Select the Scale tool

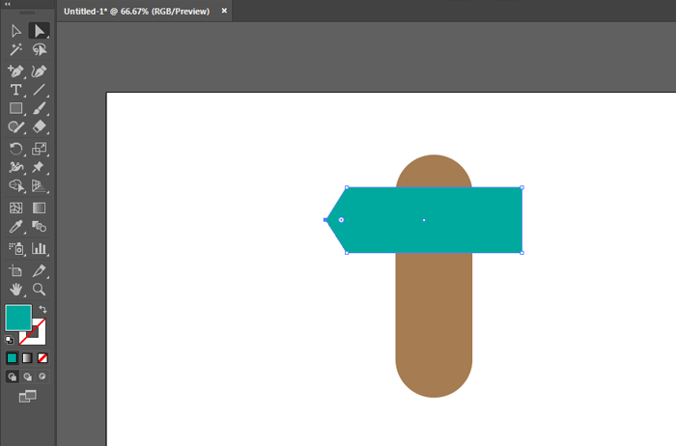tap(40, 149)
